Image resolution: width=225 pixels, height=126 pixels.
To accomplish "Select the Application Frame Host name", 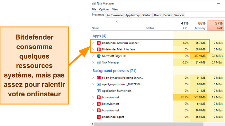I will click(117, 91).
